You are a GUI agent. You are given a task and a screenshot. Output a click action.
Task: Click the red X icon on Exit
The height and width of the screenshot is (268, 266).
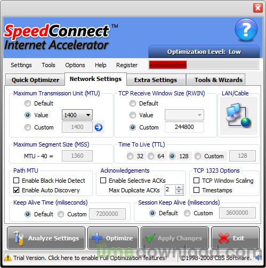(x=223, y=238)
